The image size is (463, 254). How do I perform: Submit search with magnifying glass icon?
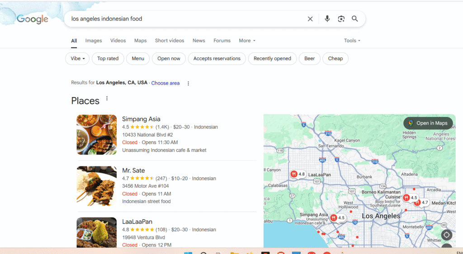(355, 19)
